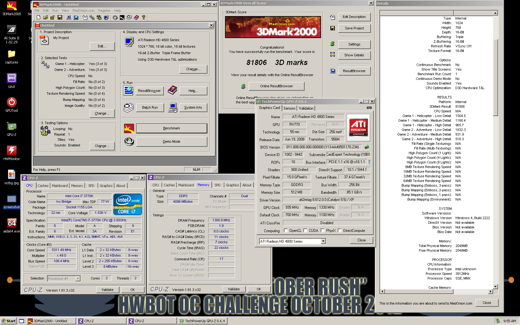Image resolution: width=520 pixels, height=325 pixels.
Task: Click Validate in the left CPU-Z window
Action: (107, 290)
